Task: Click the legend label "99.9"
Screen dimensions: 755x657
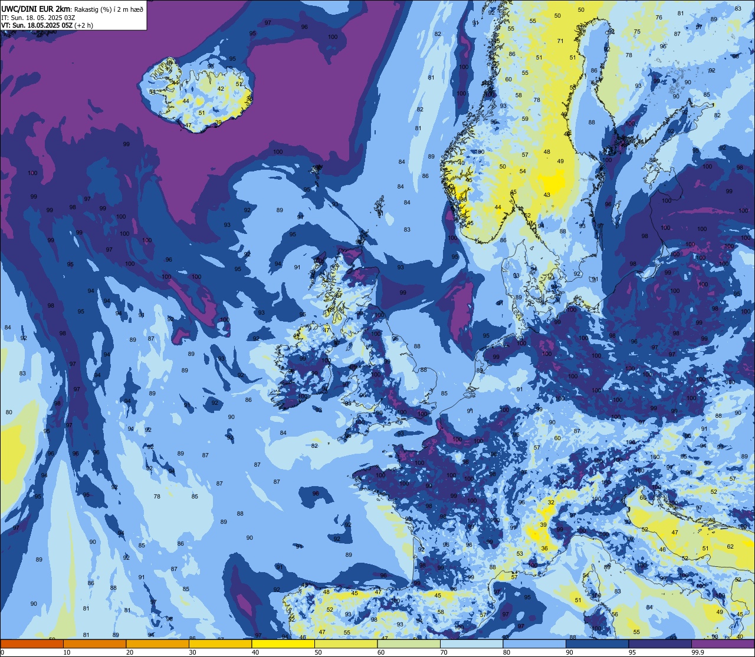Action: 698,652
